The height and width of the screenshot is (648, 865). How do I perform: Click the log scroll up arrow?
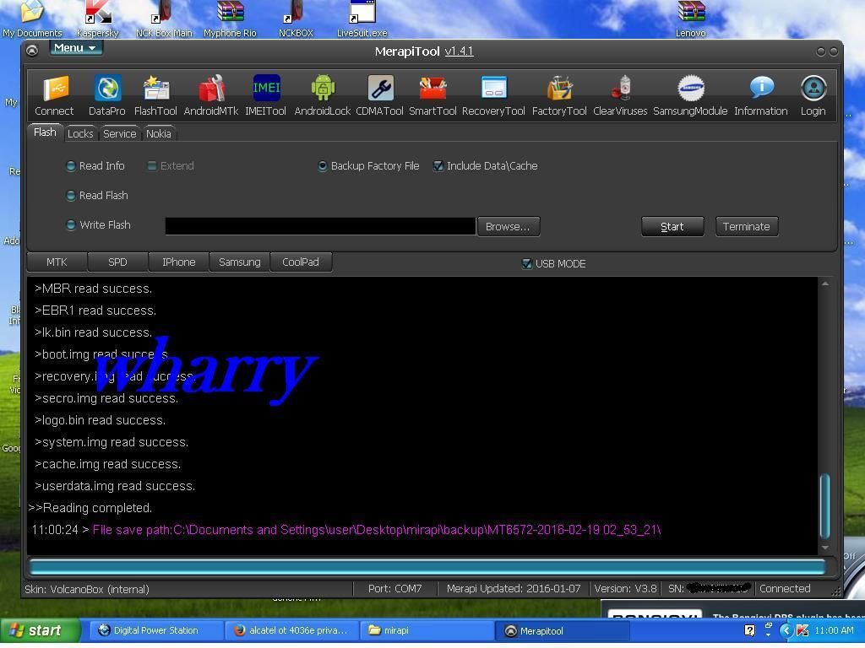[x=825, y=283]
